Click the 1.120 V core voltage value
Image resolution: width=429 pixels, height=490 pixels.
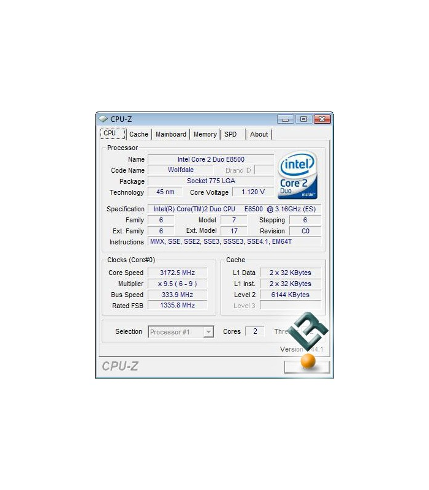(x=253, y=192)
